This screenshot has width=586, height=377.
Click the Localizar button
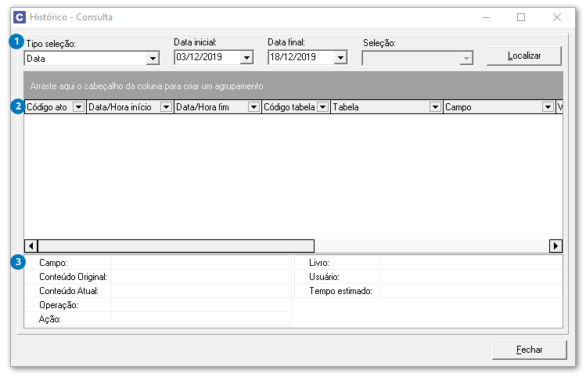[524, 56]
